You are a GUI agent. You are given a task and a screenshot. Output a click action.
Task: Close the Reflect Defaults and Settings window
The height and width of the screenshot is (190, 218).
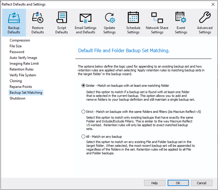click(213, 4)
